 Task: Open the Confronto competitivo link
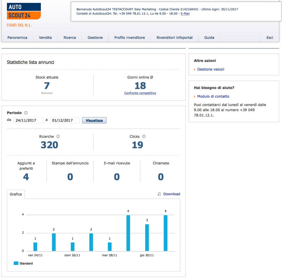(x=140, y=93)
